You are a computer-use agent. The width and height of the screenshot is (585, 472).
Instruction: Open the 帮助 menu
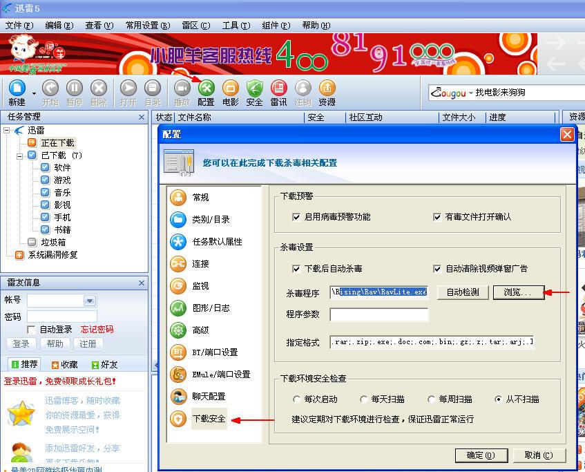316,26
